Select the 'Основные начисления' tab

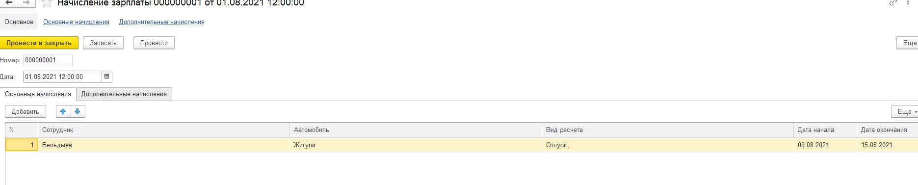38,94
